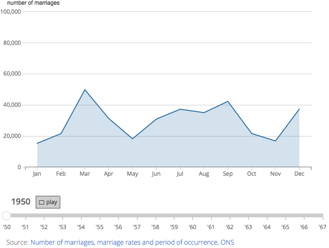Click the 60,000 y-axis value

point(12,74)
